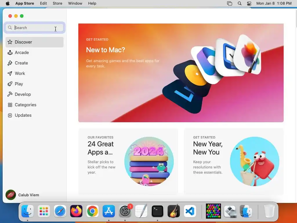Open Visual Studio Code from Dock
297x223 pixels.
[190, 211]
